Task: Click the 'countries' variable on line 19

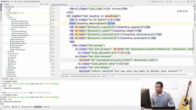Action: pyautogui.click(x=111, y=16)
